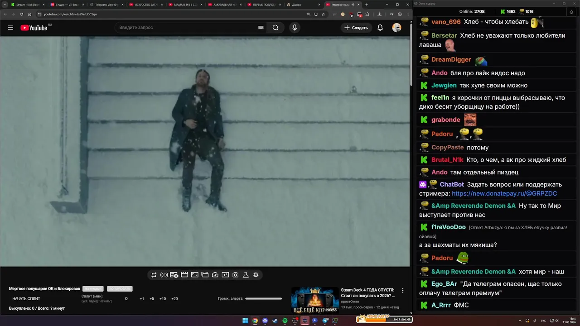Click username f1reVooDoo in chat
This screenshot has width=580, height=326.
[449, 227]
